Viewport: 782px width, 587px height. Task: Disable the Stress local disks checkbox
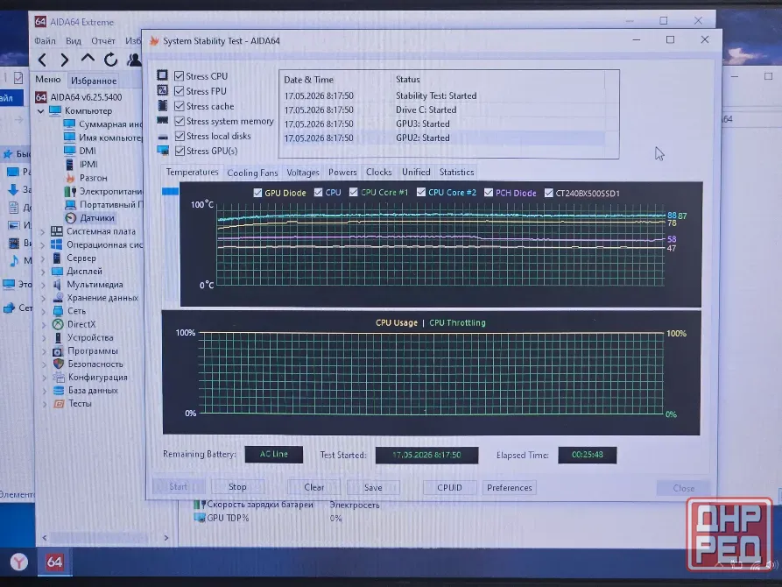point(180,136)
